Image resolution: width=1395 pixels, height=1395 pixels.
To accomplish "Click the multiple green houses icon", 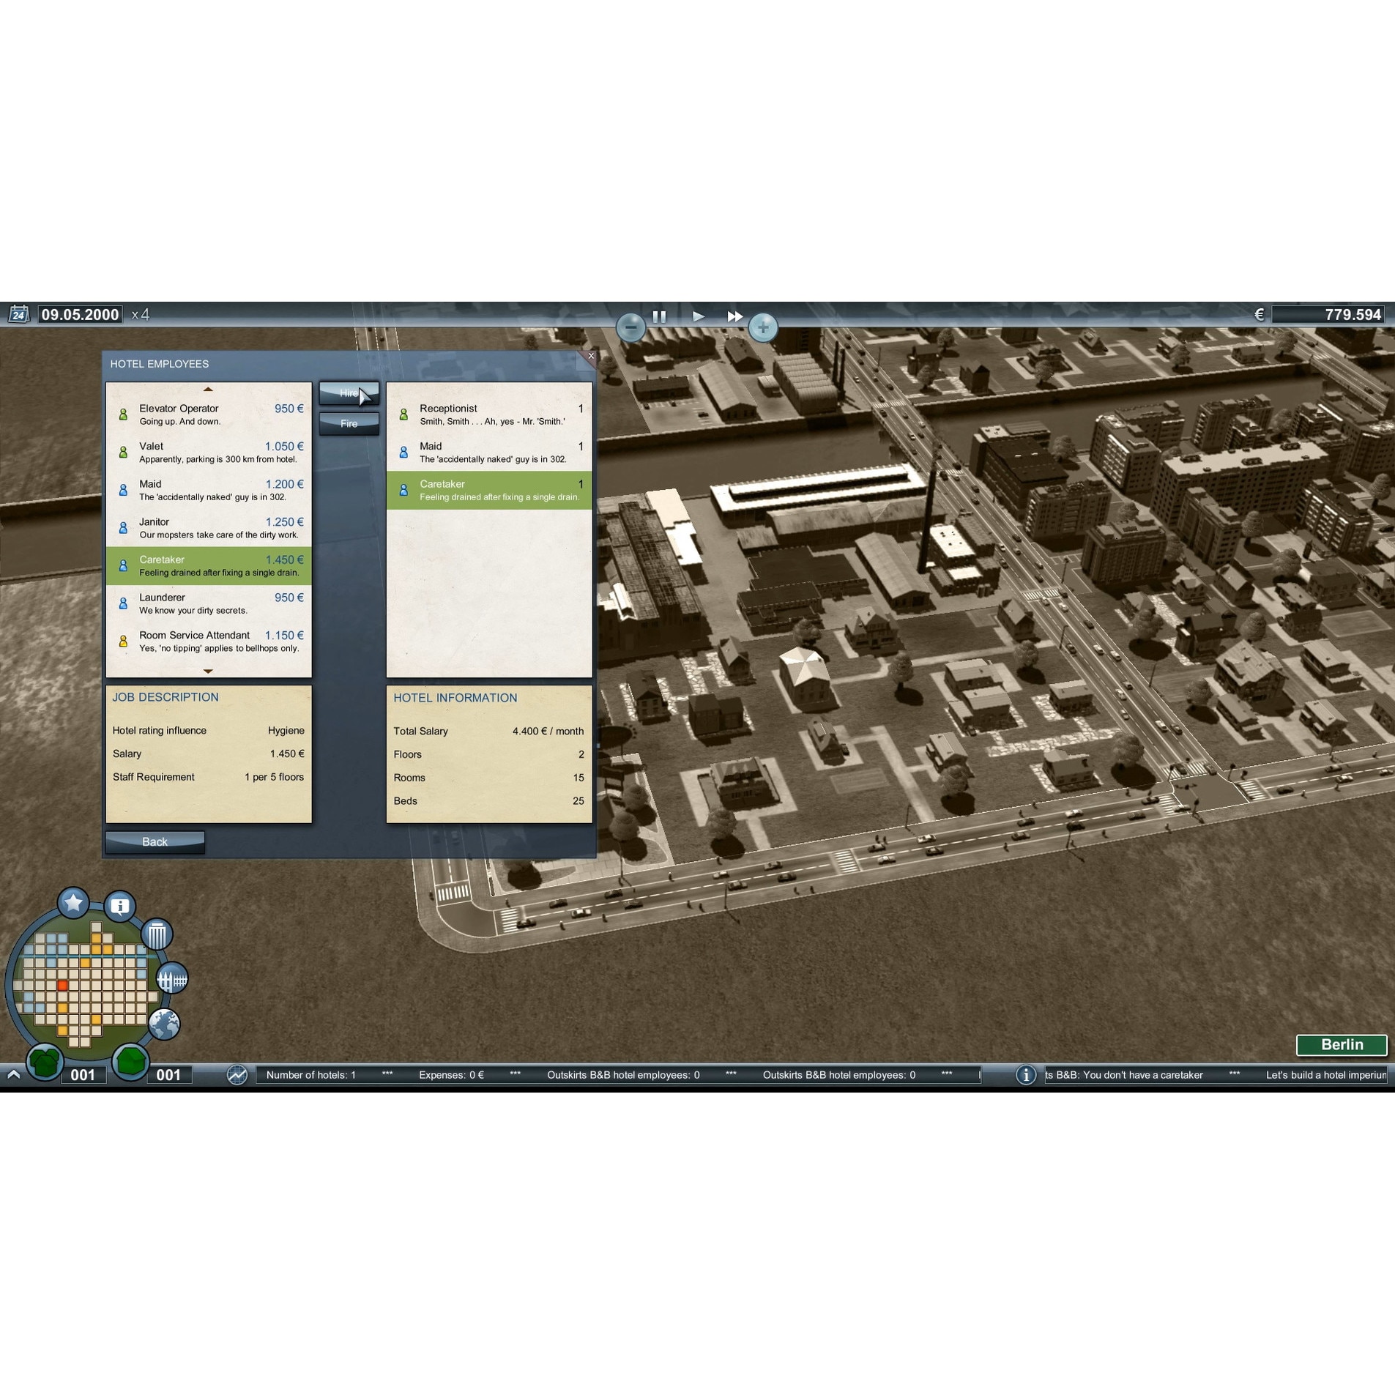I will click(x=45, y=1062).
